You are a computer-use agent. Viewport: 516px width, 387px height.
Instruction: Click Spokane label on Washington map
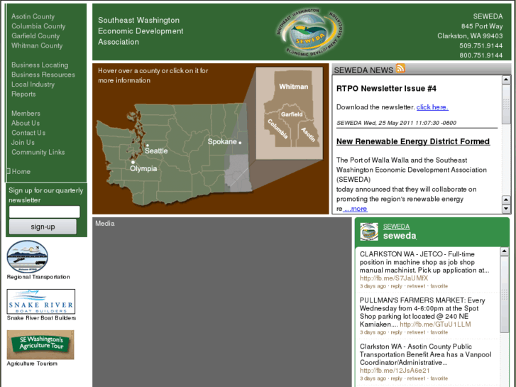[x=222, y=141]
